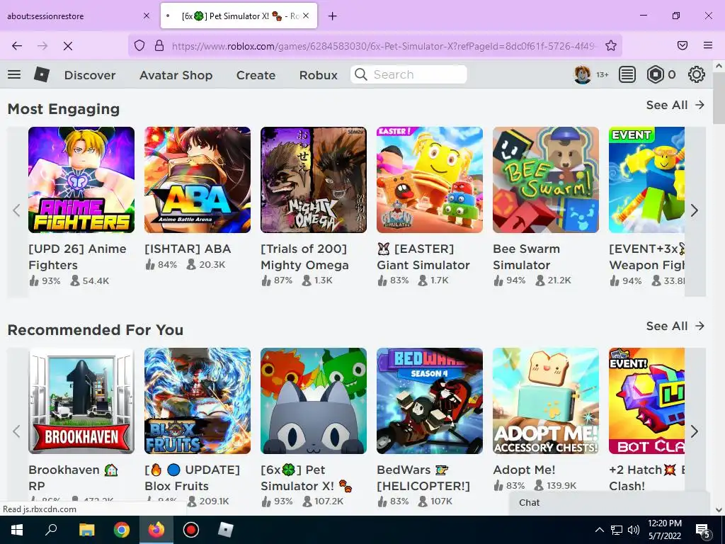This screenshot has height=544, width=725.
Task: See All Most Engaging games
Action: coord(675,105)
